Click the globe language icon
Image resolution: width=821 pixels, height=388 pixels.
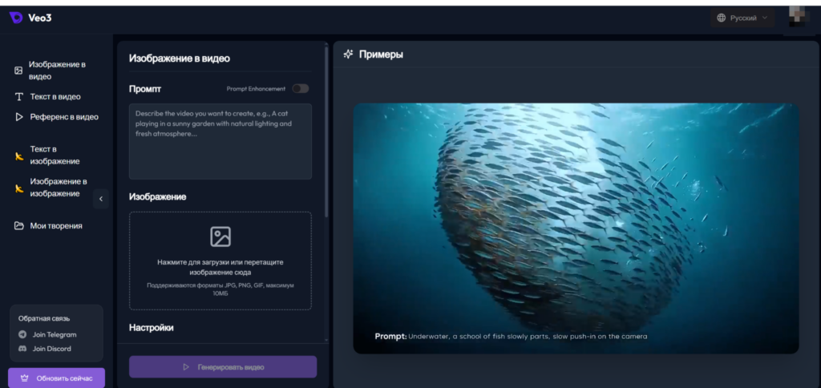[721, 18]
